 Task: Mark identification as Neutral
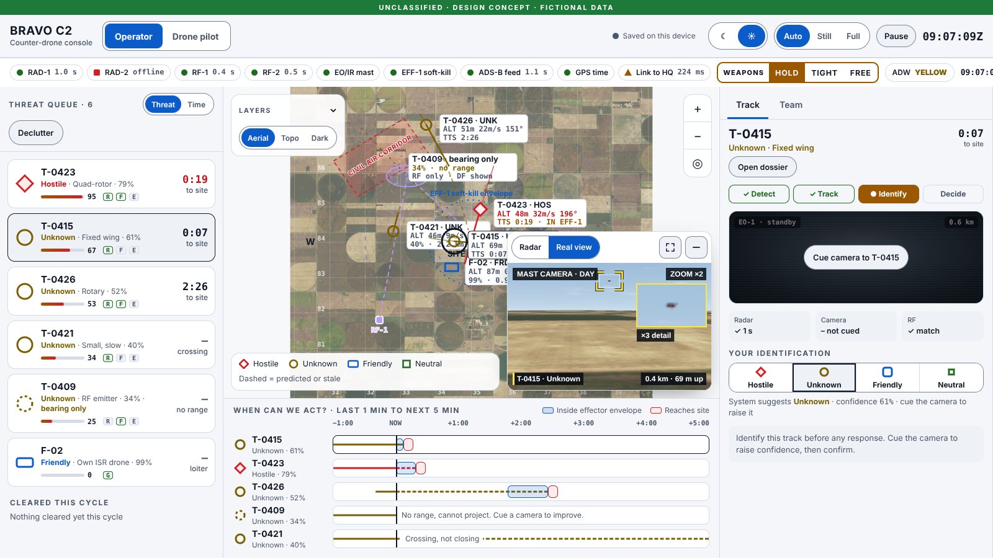pos(951,378)
